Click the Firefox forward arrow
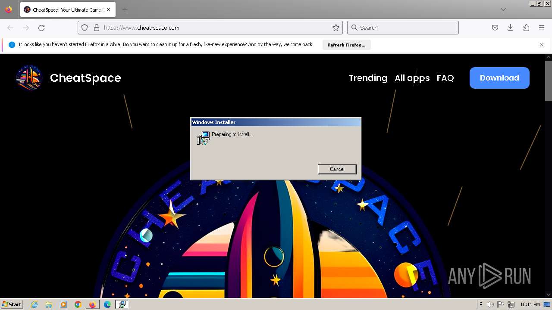Screen dimensions: 552x310 (26, 28)
